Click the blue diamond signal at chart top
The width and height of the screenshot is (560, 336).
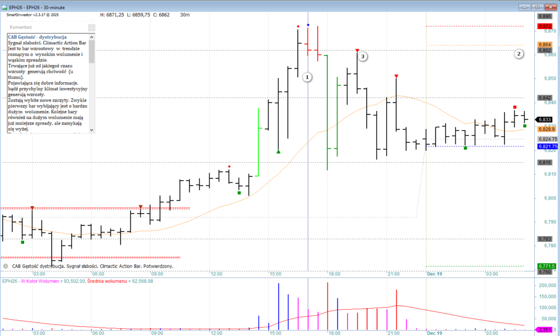point(308,25)
